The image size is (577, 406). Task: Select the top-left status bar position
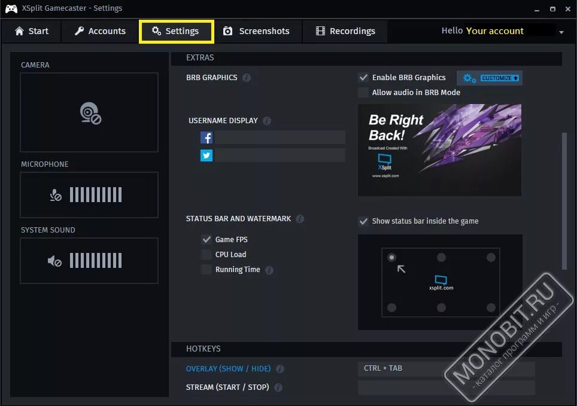pyautogui.click(x=391, y=258)
